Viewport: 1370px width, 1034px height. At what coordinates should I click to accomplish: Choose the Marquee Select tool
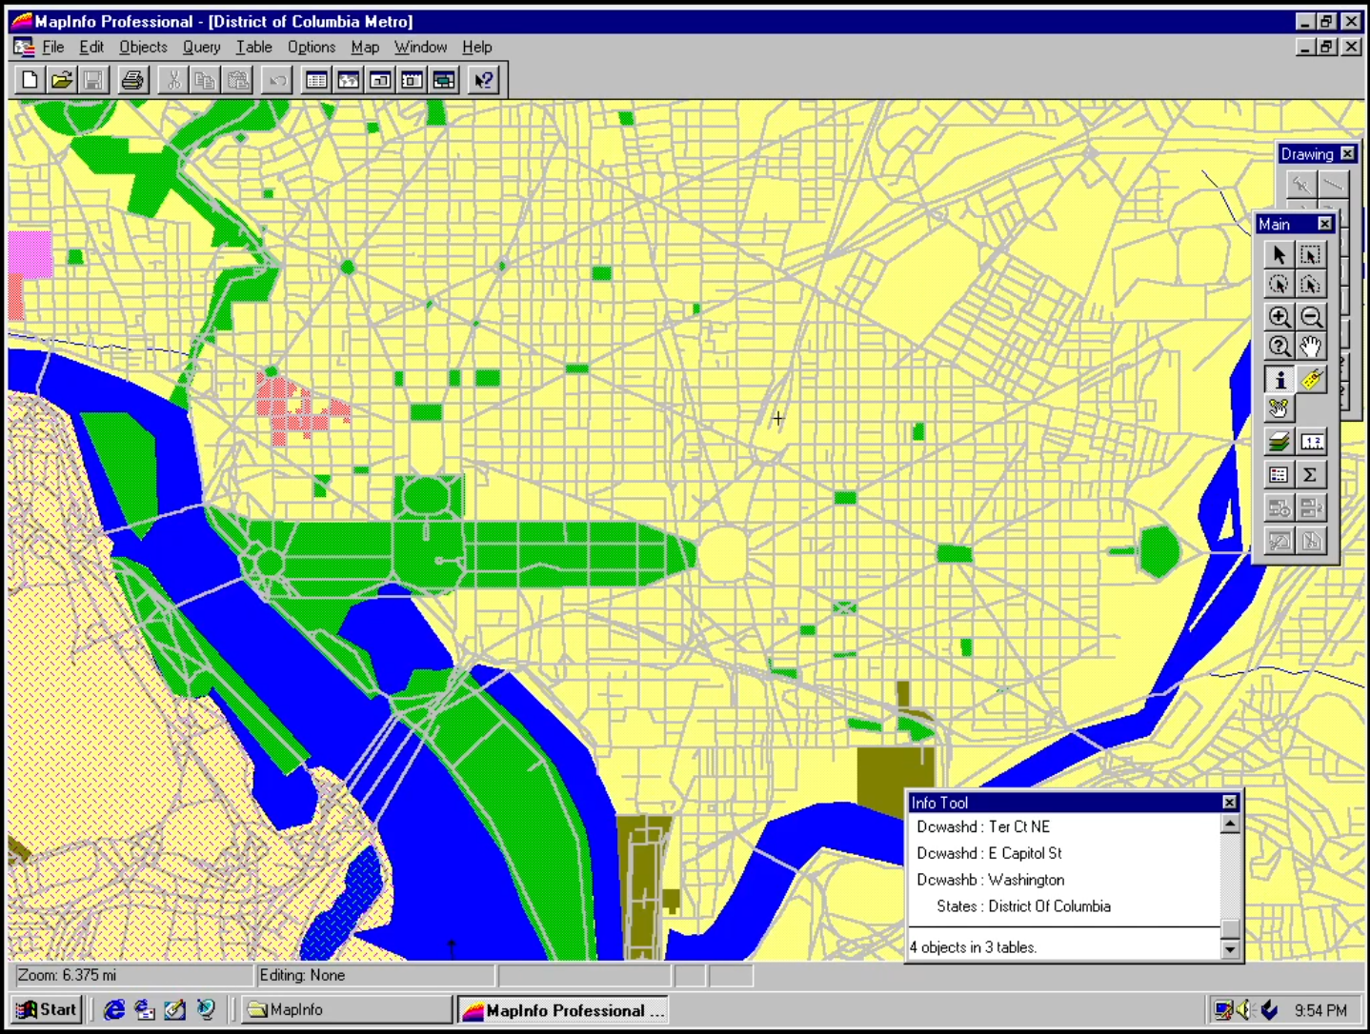[1311, 254]
